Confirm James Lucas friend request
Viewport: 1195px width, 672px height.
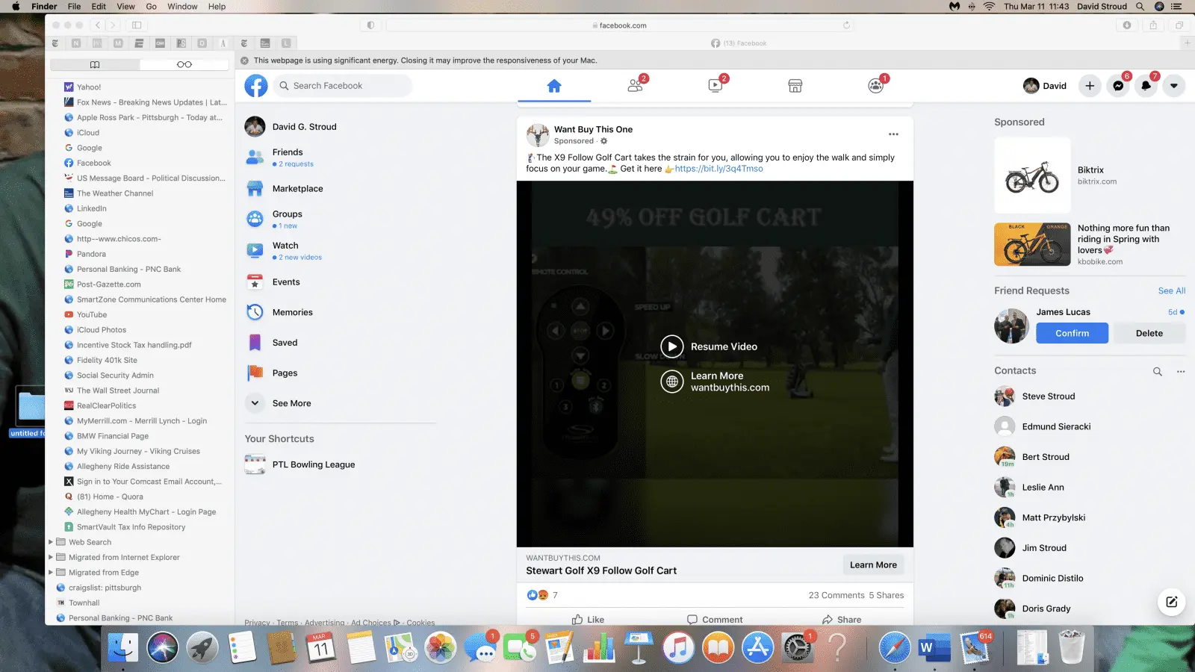click(x=1072, y=333)
